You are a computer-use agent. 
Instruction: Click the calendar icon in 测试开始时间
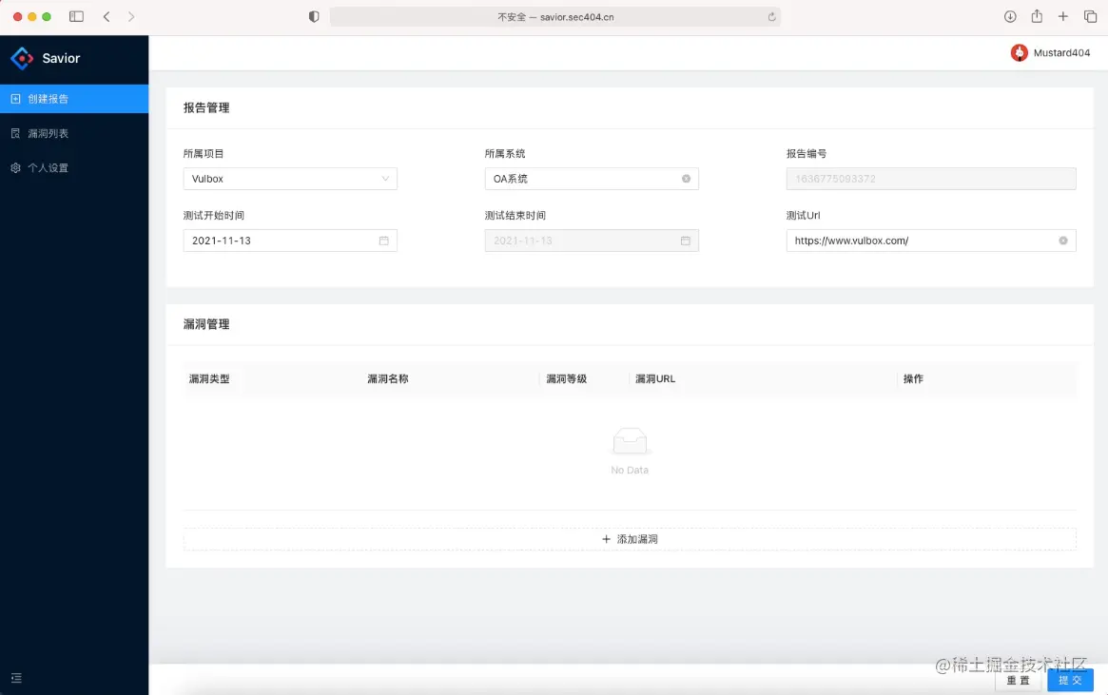(383, 241)
